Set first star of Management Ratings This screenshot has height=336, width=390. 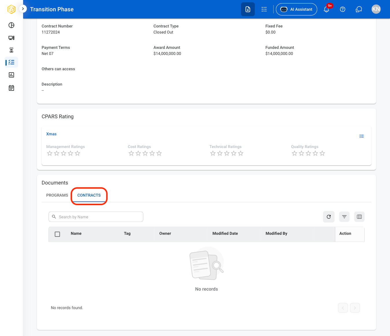coord(50,153)
